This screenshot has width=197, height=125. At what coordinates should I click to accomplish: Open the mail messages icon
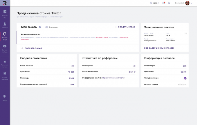(x=164, y=3)
